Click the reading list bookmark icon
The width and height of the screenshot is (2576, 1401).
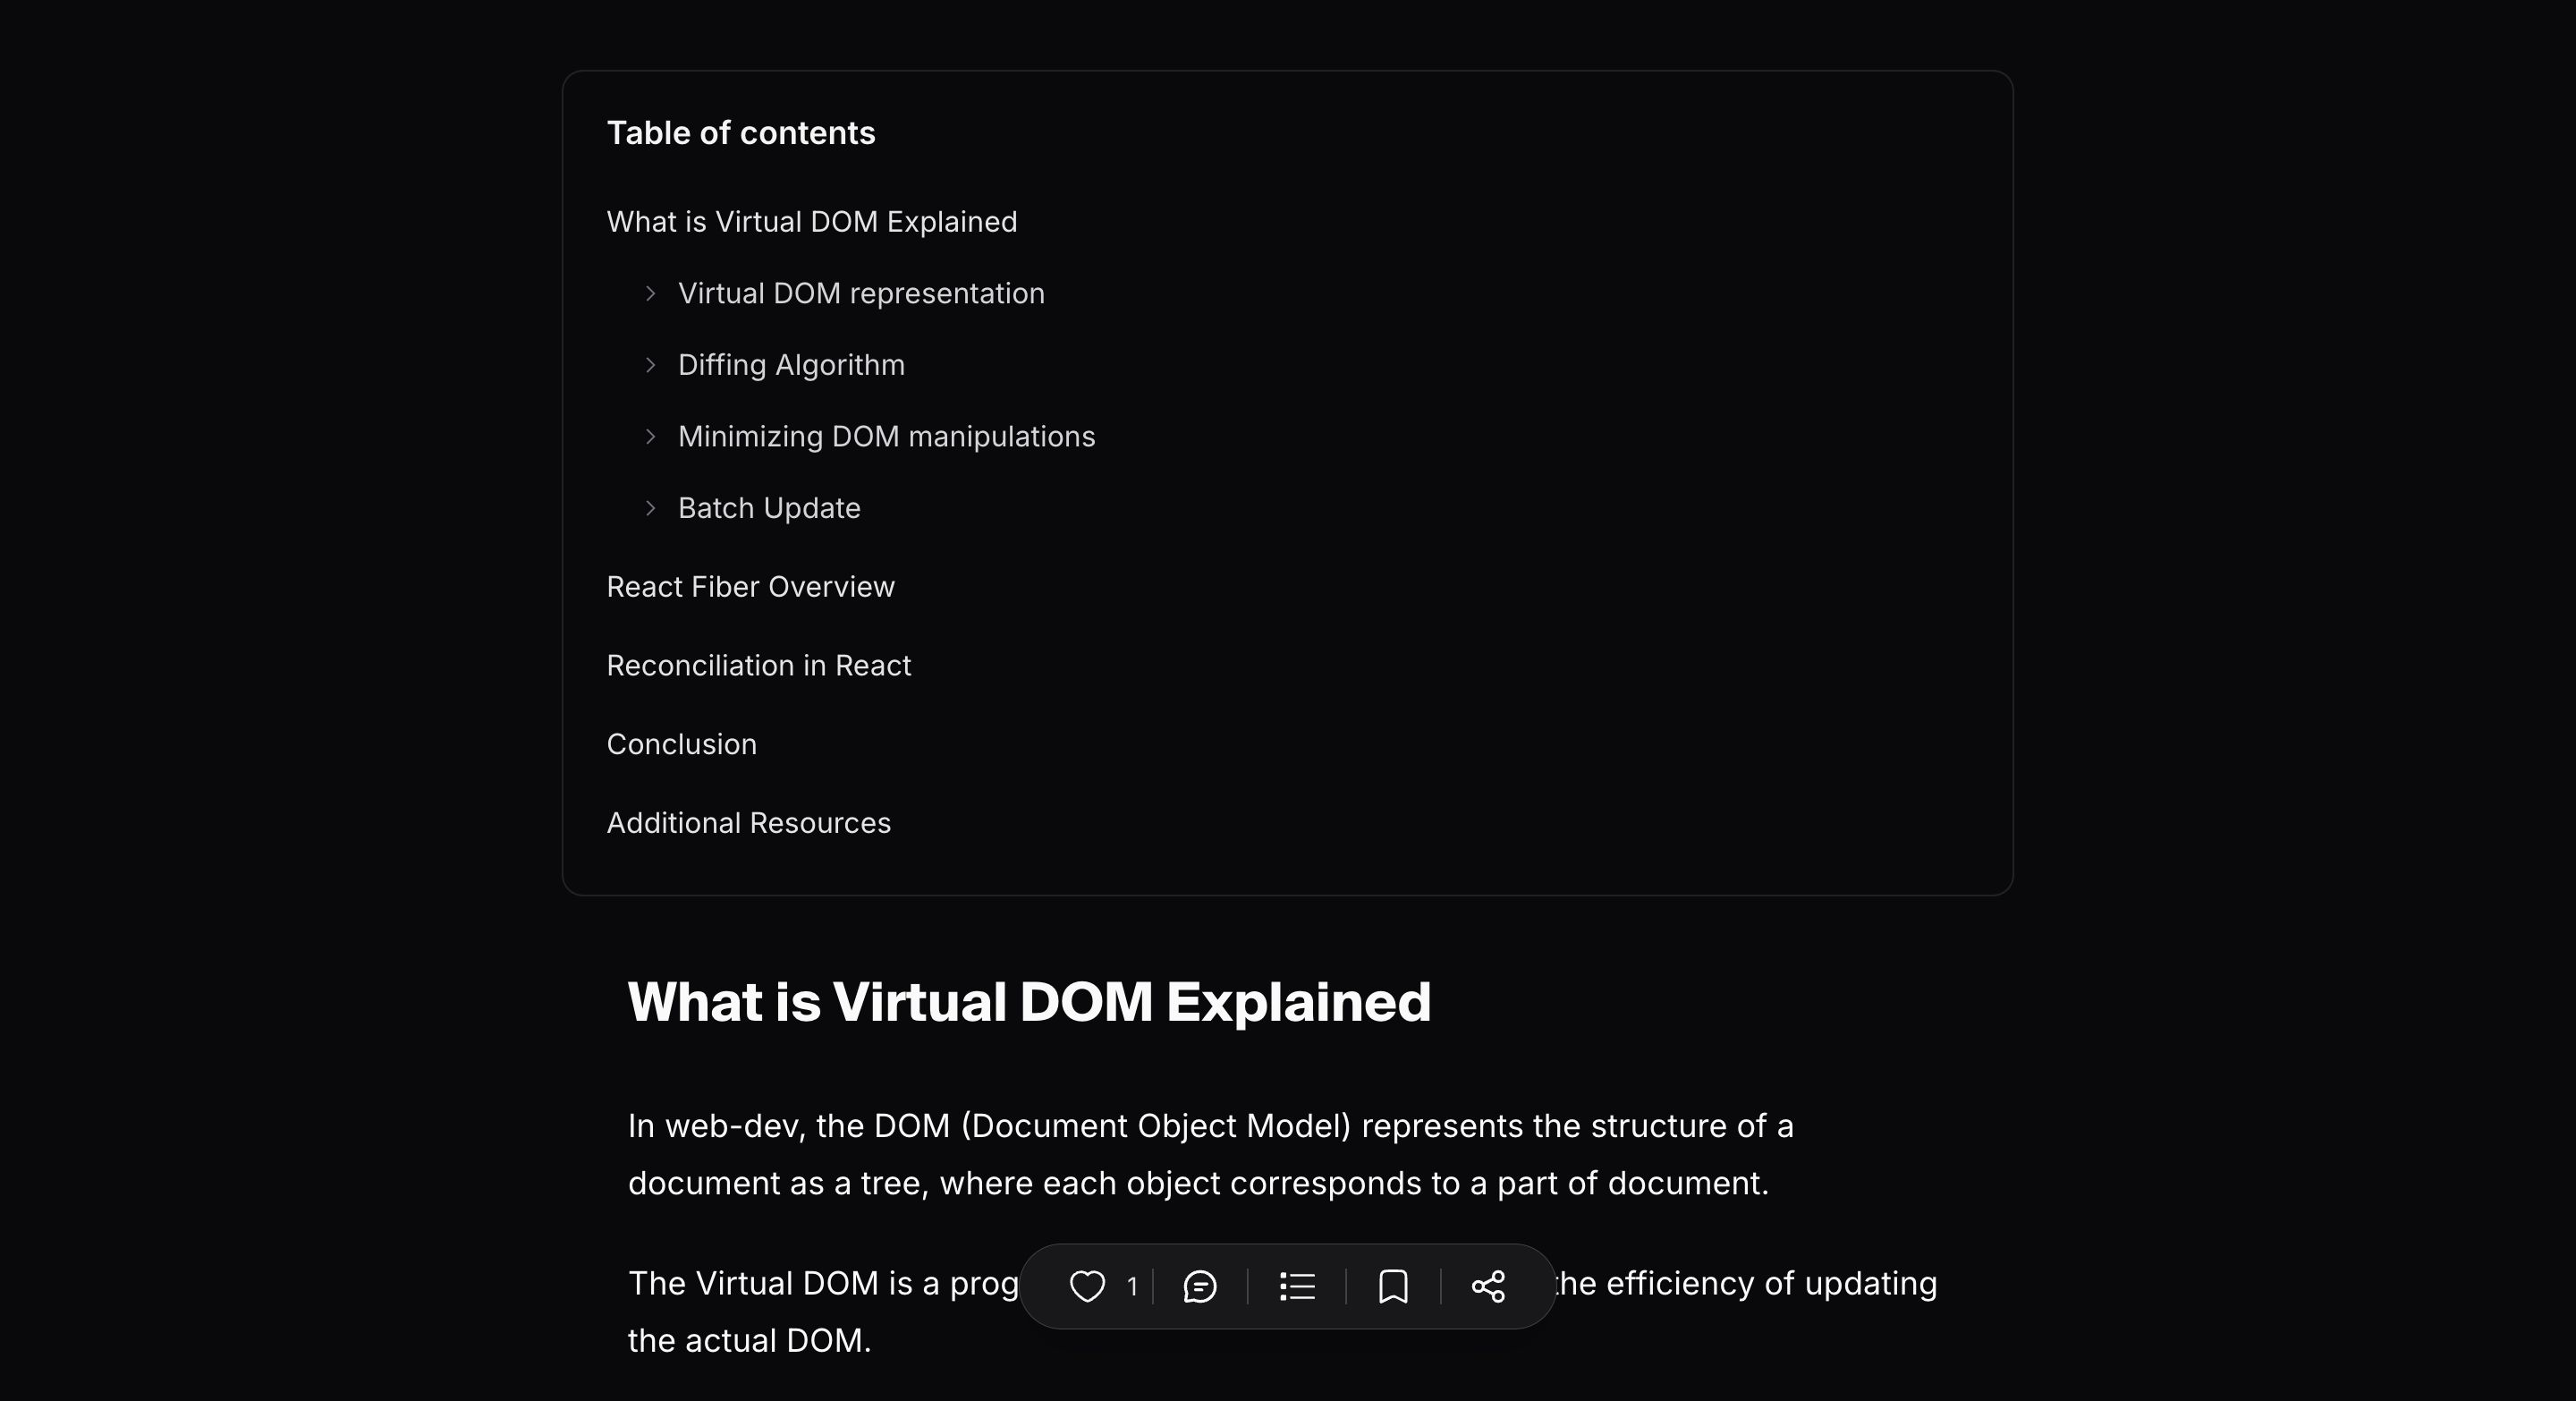pyautogui.click(x=1394, y=1287)
